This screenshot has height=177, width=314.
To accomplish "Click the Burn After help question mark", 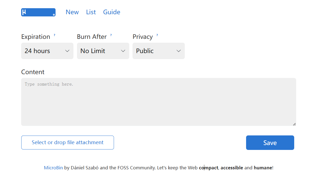I will [111, 35].
